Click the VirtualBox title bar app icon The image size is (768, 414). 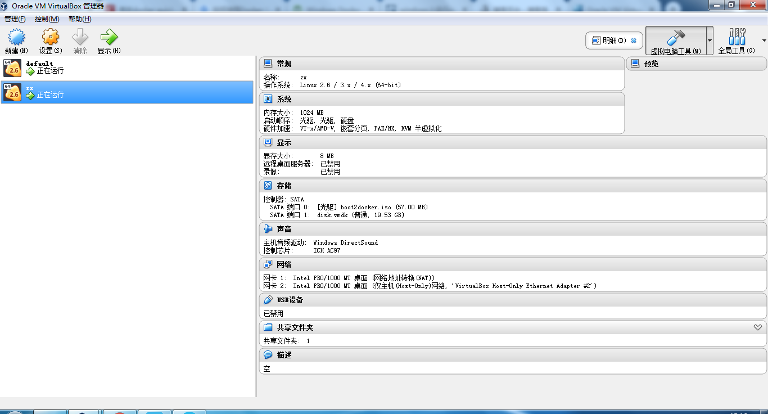tap(6, 6)
